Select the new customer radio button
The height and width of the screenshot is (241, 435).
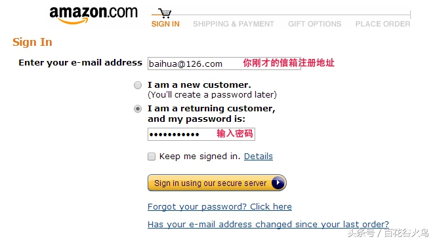click(x=138, y=85)
